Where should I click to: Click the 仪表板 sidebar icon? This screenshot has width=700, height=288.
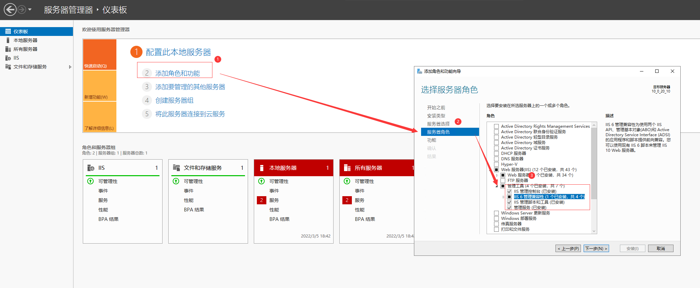pyautogui.click(x=8, y=32)
